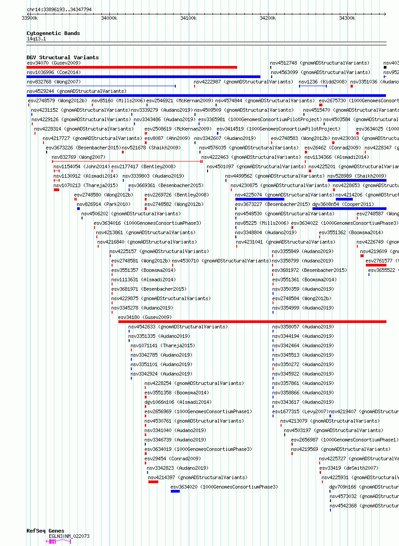Screen dimensions: 399x546
Task: Click the esv2748584 (Wong2012b) label
Action: pyautogui.click(x=302, y=298)
